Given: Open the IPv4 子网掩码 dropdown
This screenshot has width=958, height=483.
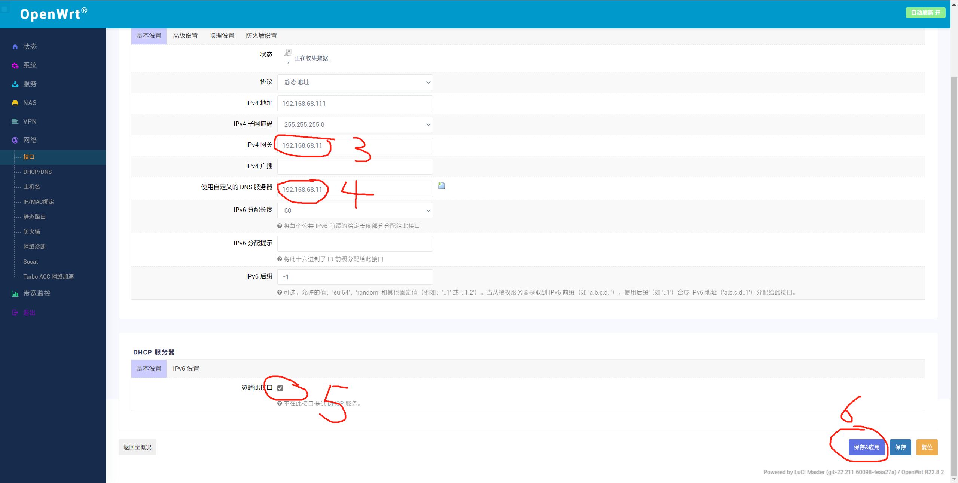Looking at the screenshot, I should (x=355, y=124).
